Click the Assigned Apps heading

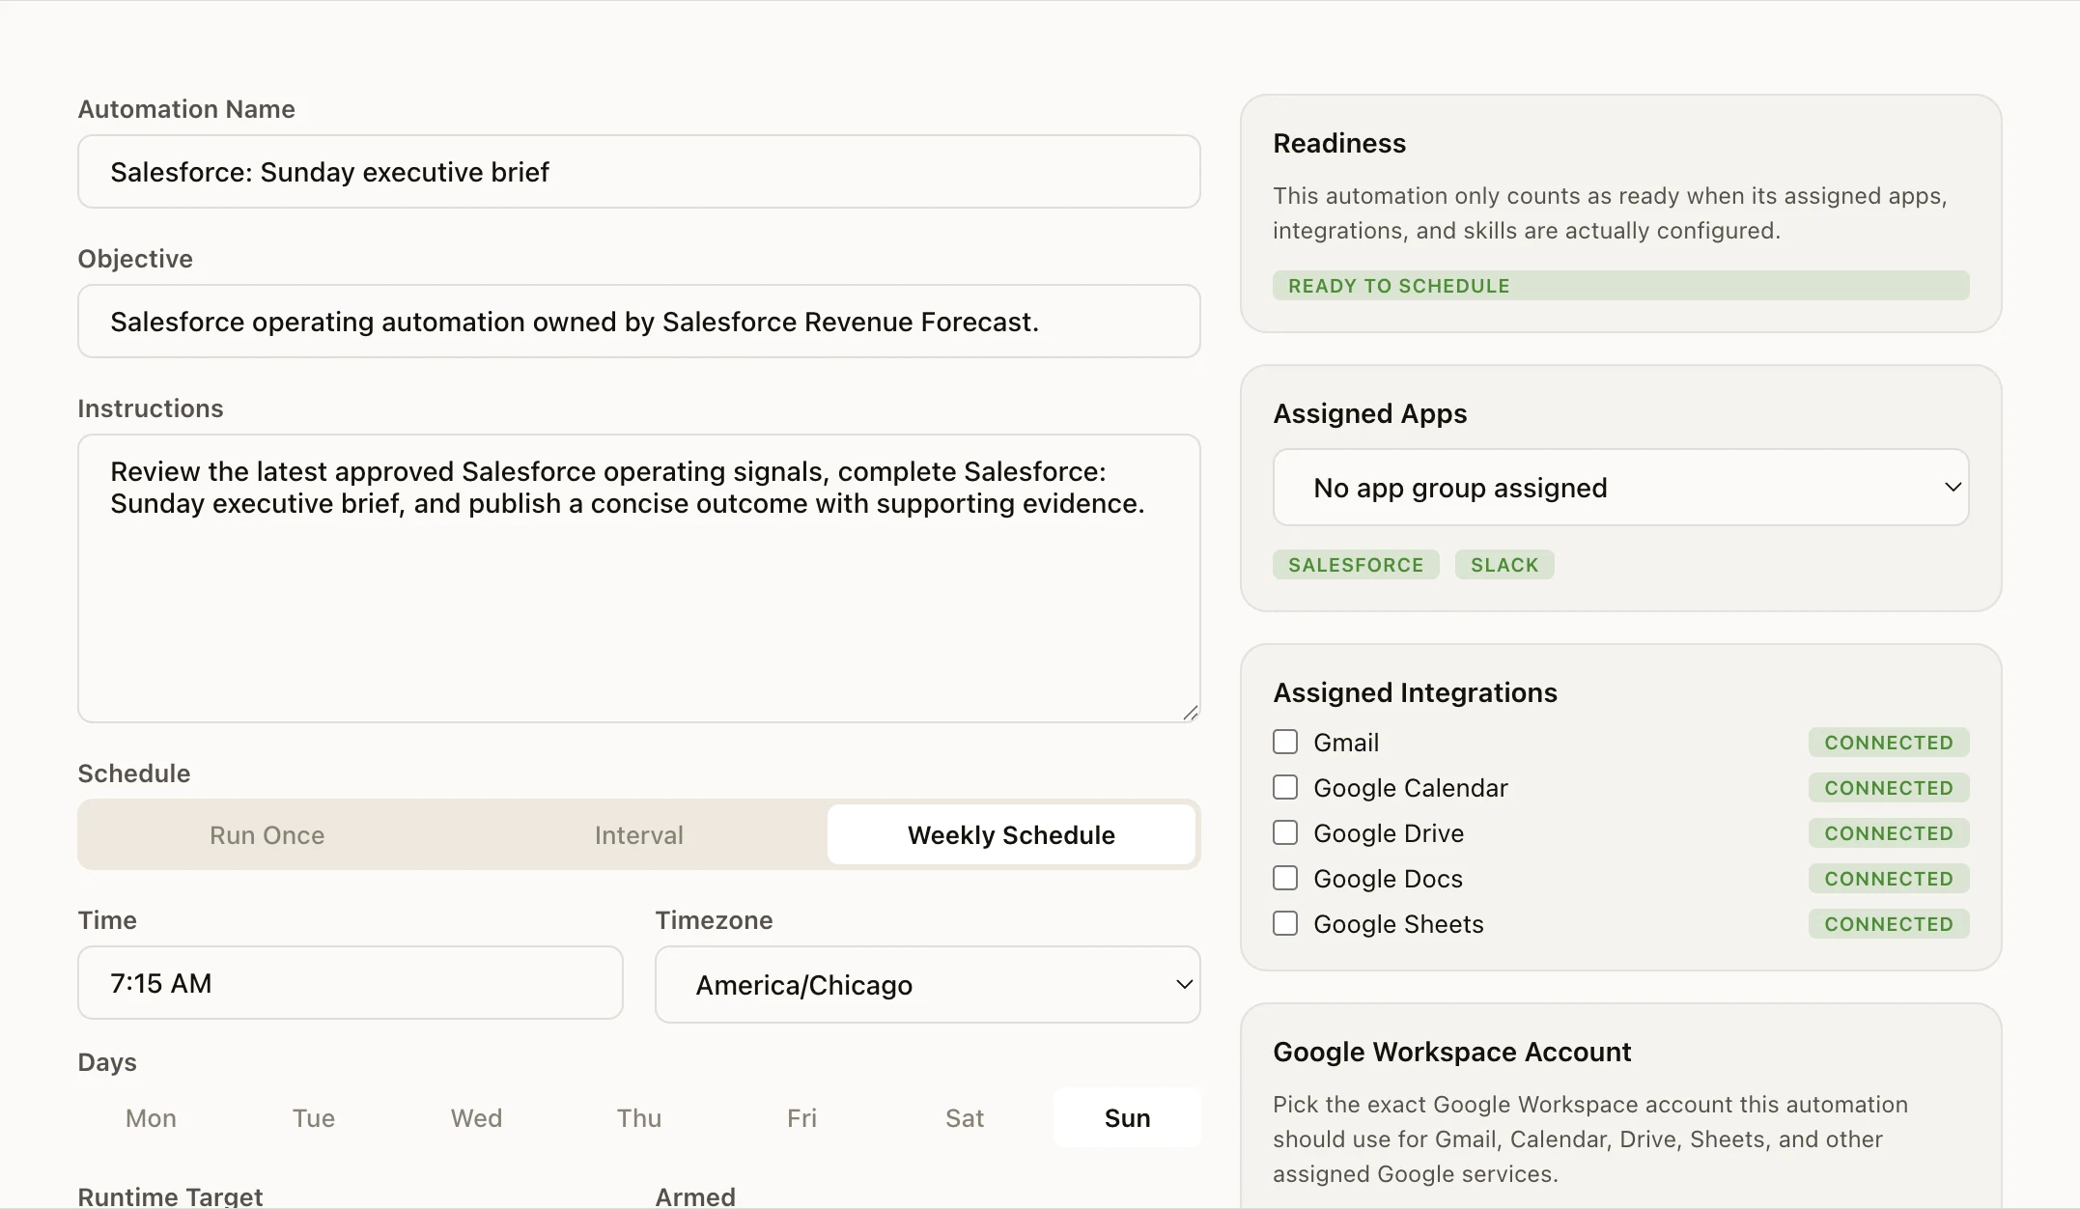pos(1369,413)
